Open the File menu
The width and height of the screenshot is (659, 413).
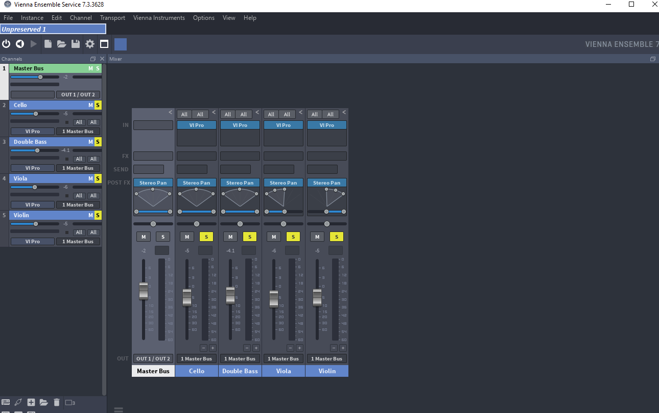coord(8,18)
